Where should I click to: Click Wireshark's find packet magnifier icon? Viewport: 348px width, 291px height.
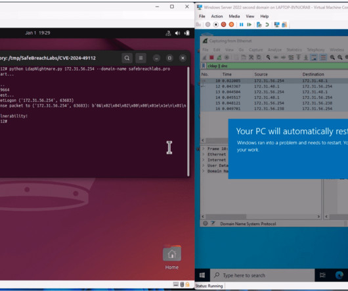268,57
